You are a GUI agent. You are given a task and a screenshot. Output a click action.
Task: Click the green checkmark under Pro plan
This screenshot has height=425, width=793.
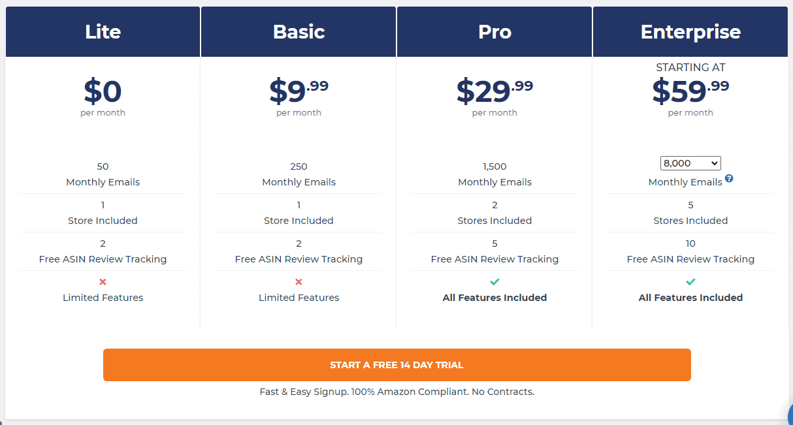pyautogui.click(x=494, y=282)
